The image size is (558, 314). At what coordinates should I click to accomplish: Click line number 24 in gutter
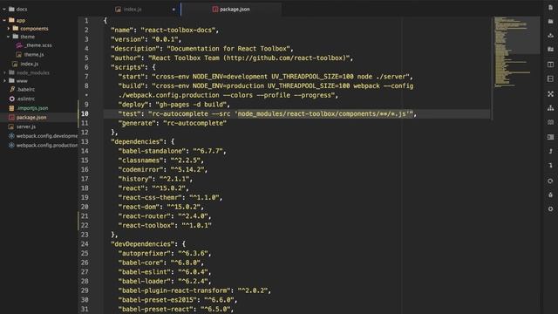click(85, 244)
